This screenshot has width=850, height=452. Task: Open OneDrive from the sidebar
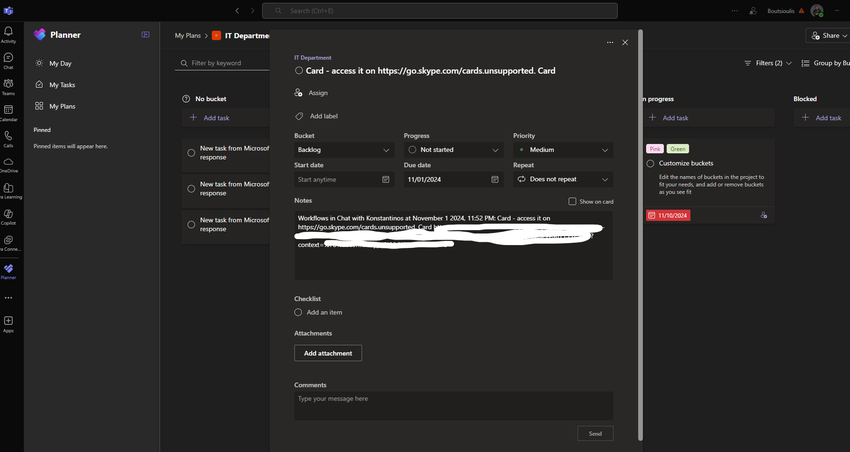pyautogui.click(x=8, y=165)
